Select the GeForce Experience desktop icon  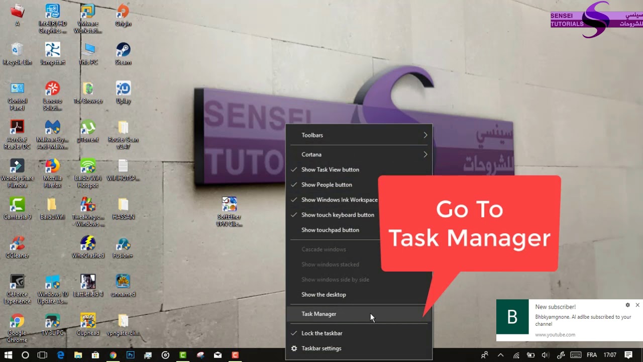pyautogui.click(x=17, y=290)
